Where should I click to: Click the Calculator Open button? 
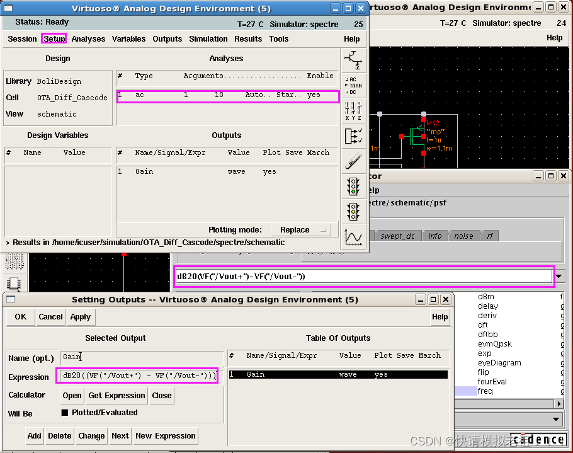(x=72, y=396)
